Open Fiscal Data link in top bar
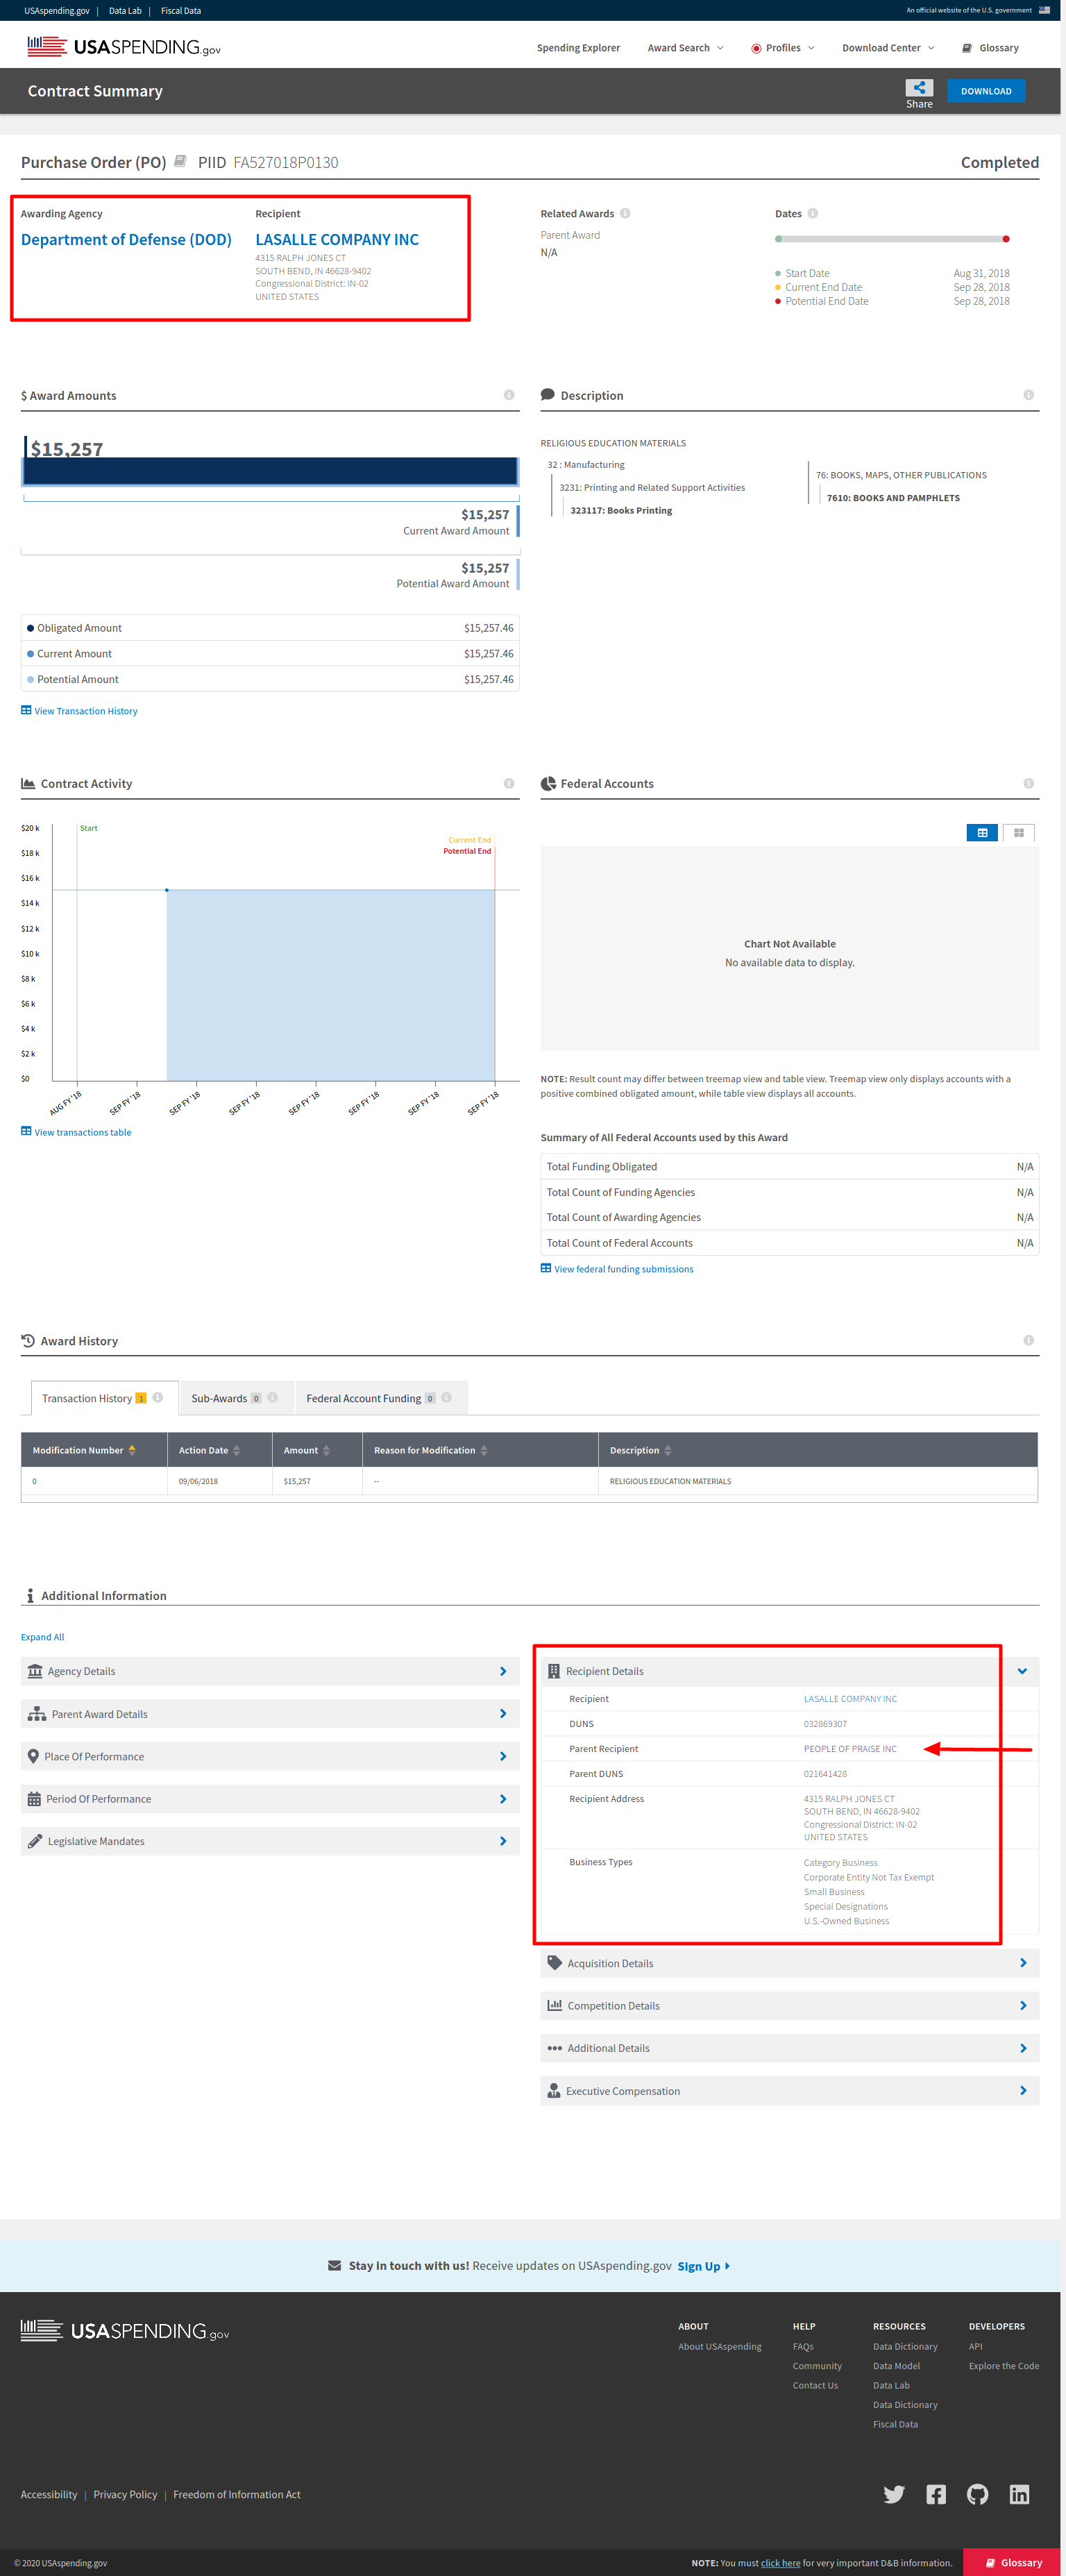 [181, 11]
